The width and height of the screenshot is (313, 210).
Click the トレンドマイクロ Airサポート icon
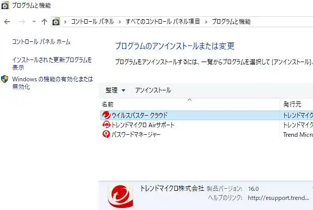(106, 125)
